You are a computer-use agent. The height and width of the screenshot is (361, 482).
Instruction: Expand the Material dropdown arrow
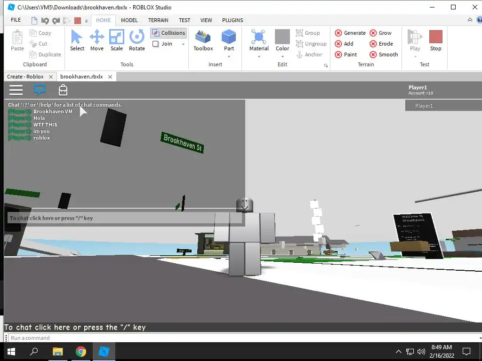259,56
